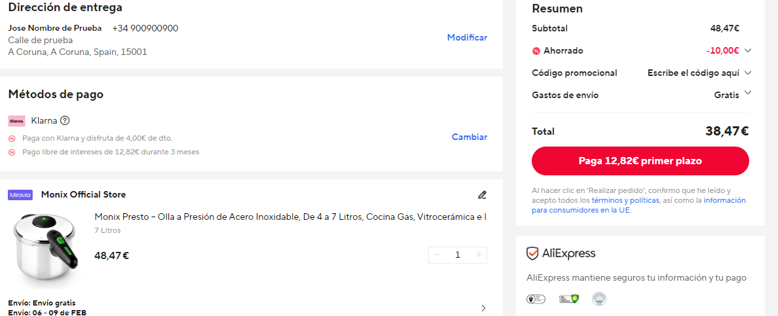Image resolution: width=778 pixels, height=316 pixels.
Task: Click the Total amount 38,47€
Action: (x=727, y=132)
